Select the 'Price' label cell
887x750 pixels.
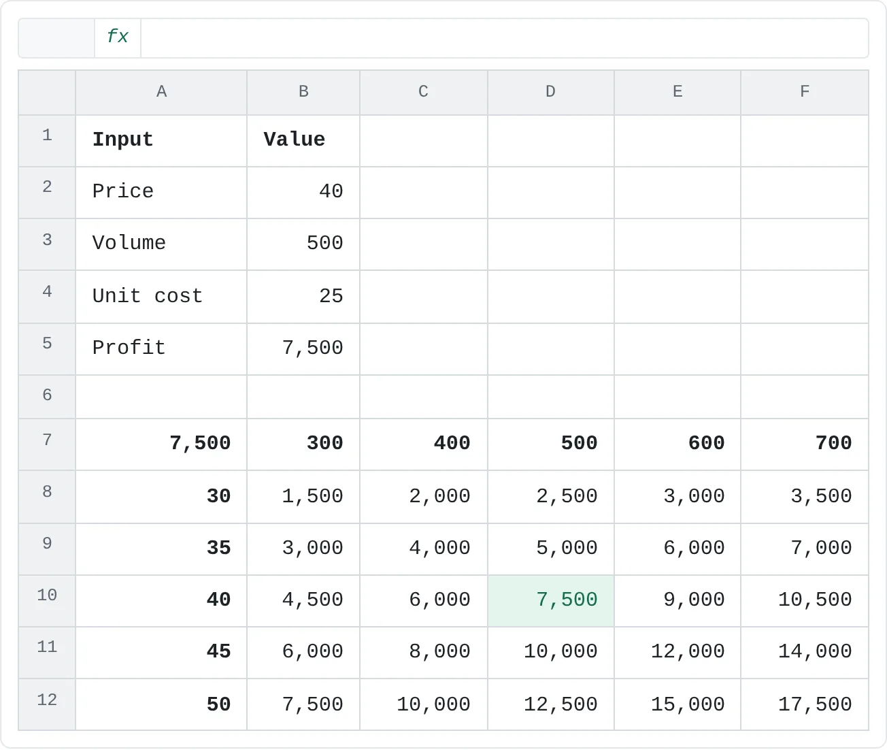coord(161,193)
